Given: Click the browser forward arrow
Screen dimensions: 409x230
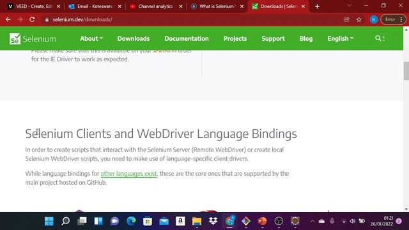Looking at the screenshot, I should point(20,19).
